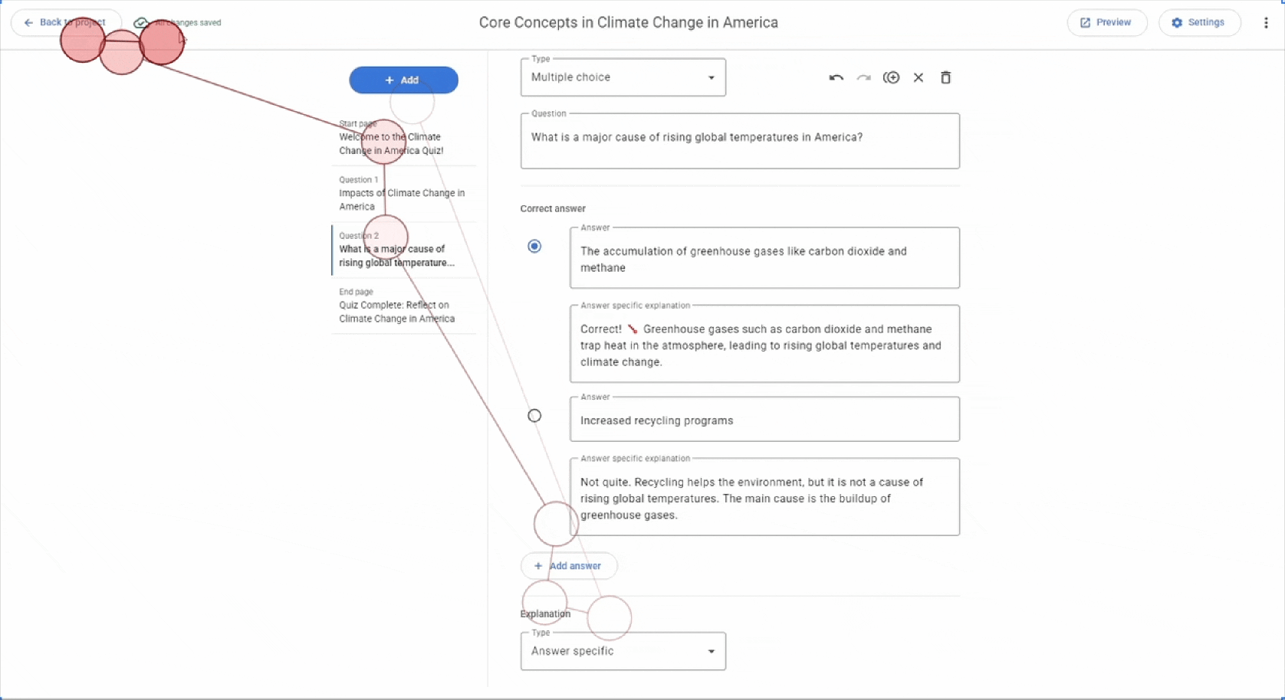
Task: Mark Increased recycling programs as correct answer
Action: tap(534, 416)
